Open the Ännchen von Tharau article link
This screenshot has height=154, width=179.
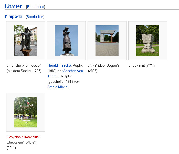tap(73, 71)
